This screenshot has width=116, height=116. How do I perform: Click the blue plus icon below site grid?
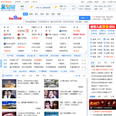(x=86, y=52)
